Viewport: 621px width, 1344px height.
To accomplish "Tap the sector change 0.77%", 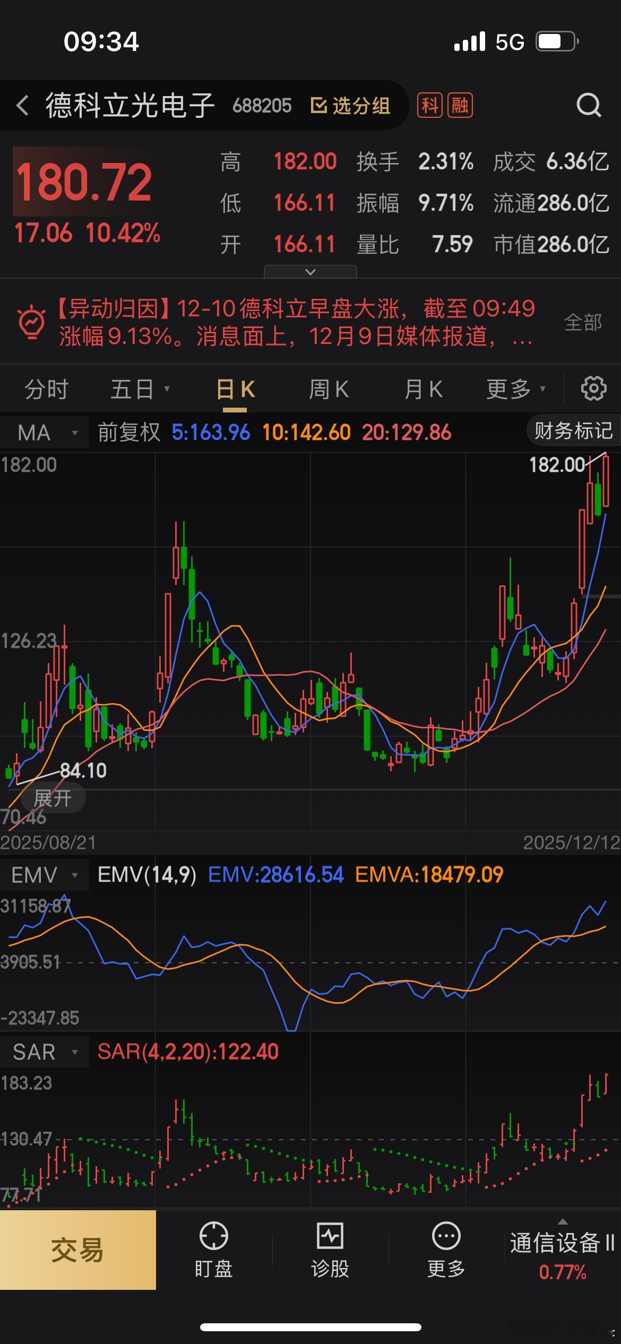I will coord(563,1272).
